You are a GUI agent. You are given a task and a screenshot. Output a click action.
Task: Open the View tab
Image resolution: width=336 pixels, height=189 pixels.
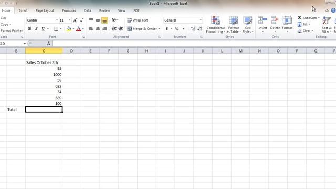[121, 10]
